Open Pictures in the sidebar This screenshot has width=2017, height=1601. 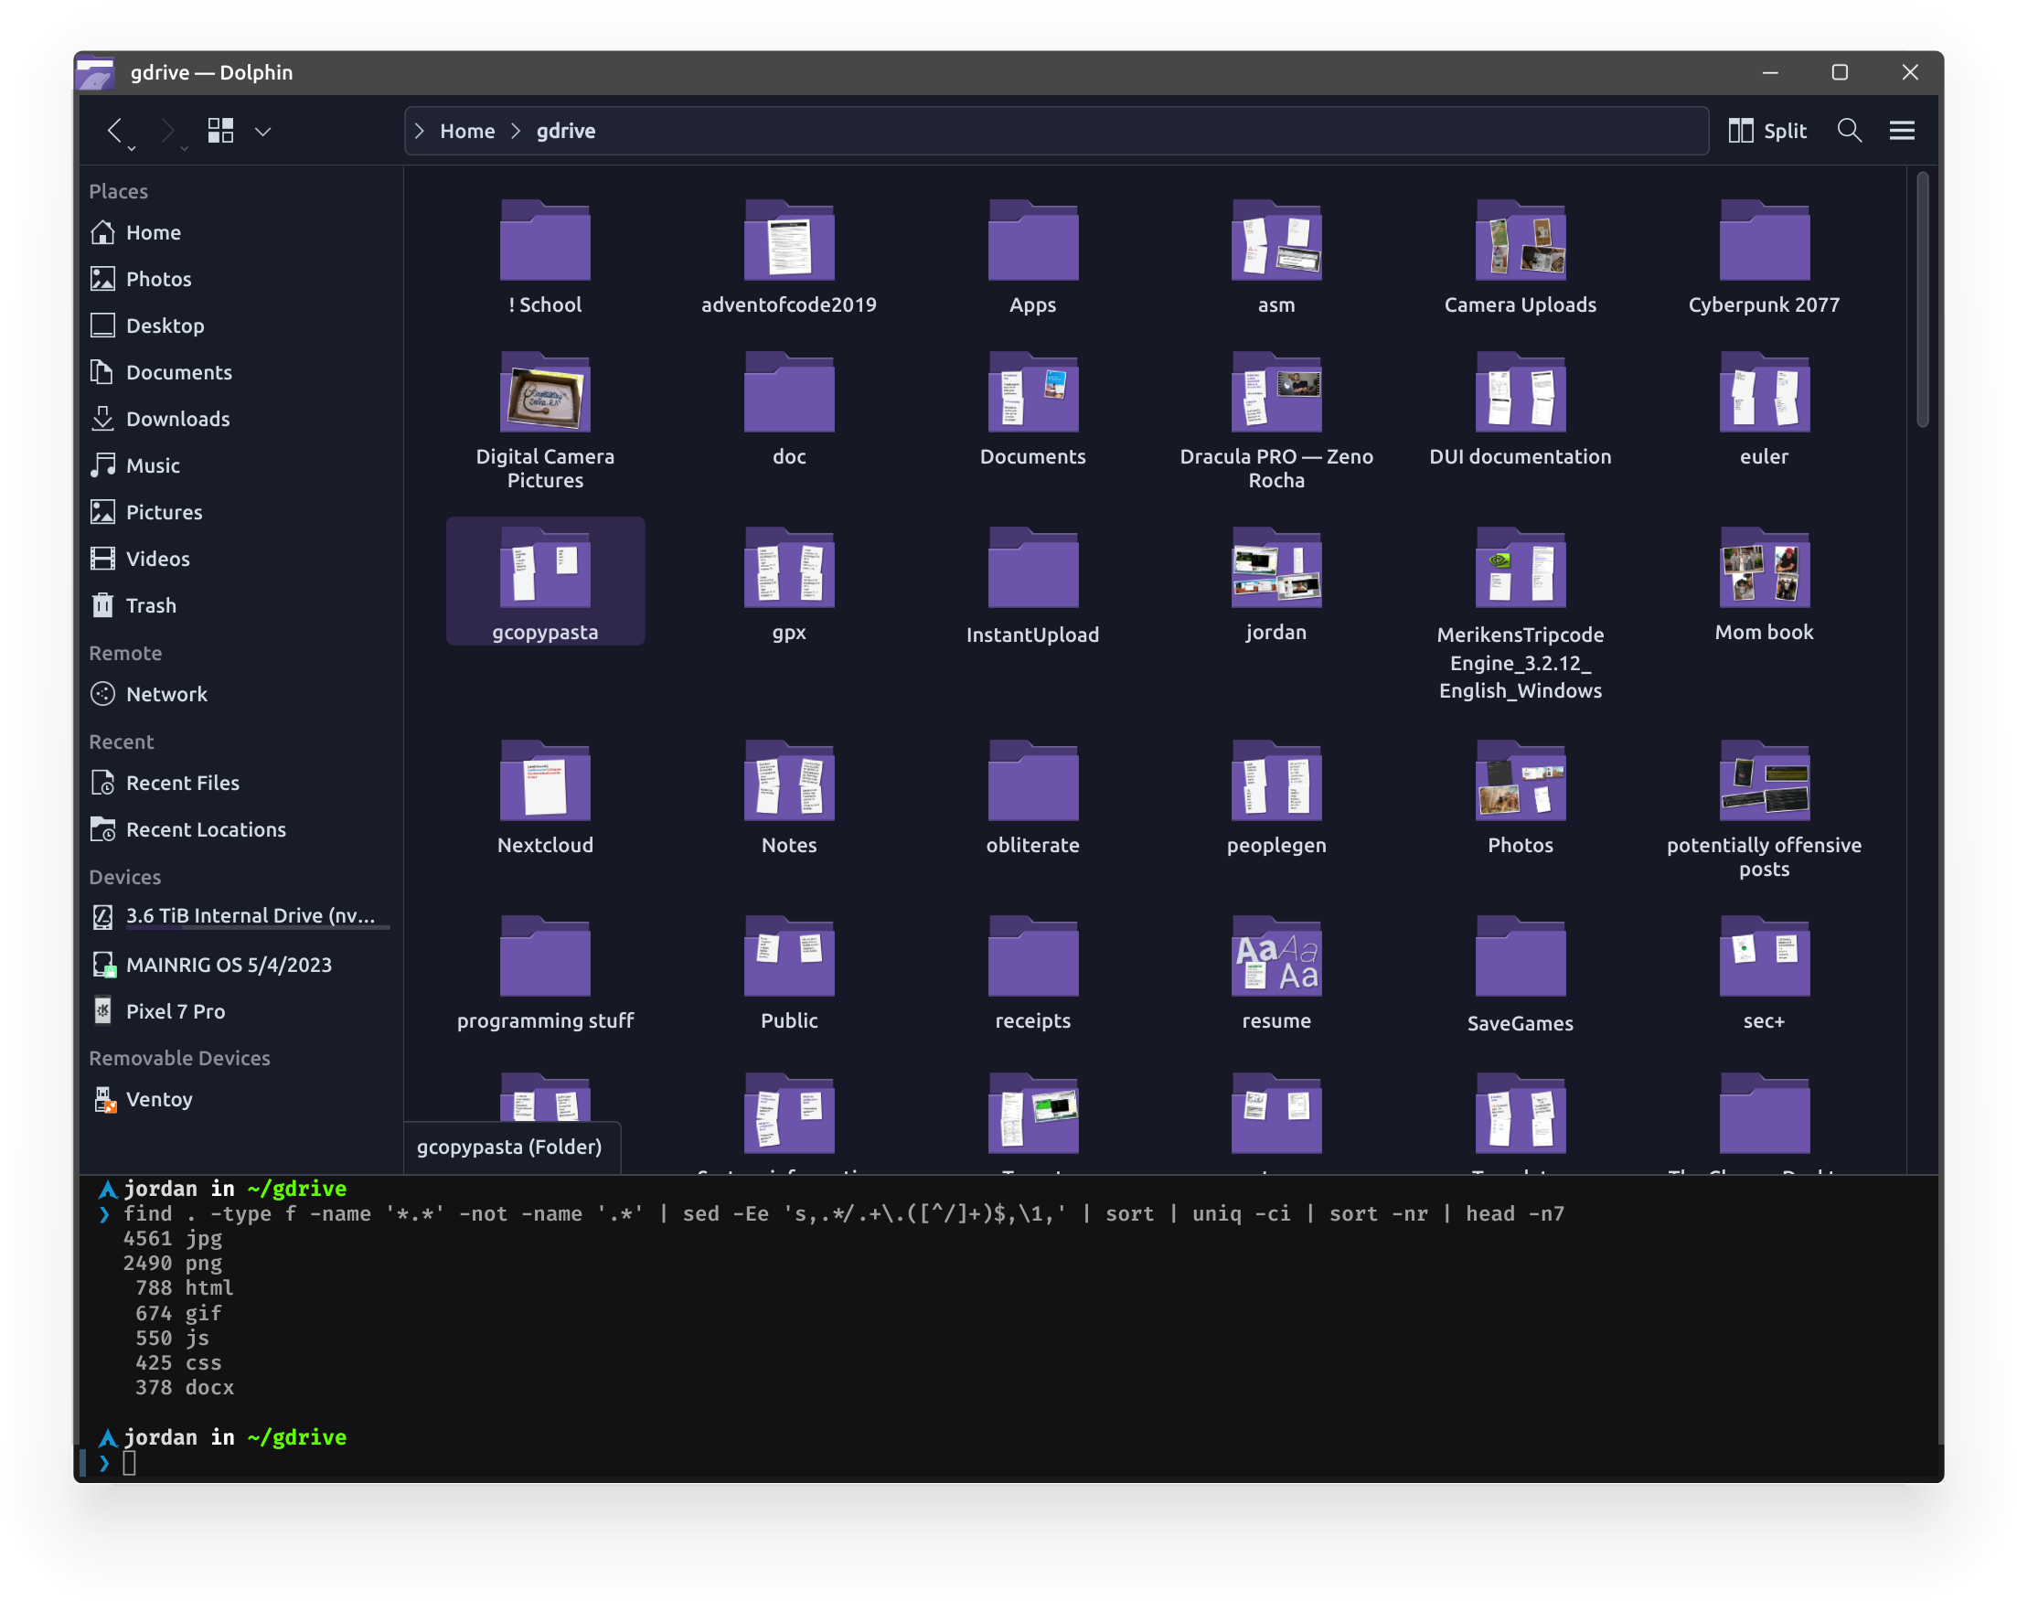pyautogui.click(x=240, y=512)
